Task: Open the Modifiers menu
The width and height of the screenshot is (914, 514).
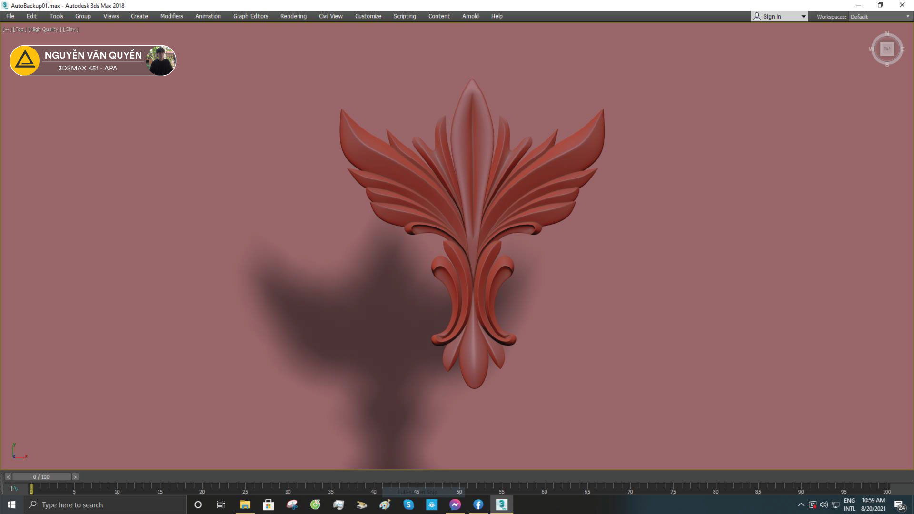Action: coord(171,16)
